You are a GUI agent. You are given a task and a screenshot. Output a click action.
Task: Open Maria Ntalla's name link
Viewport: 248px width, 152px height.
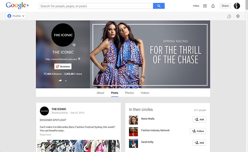(x=148, y=119)
